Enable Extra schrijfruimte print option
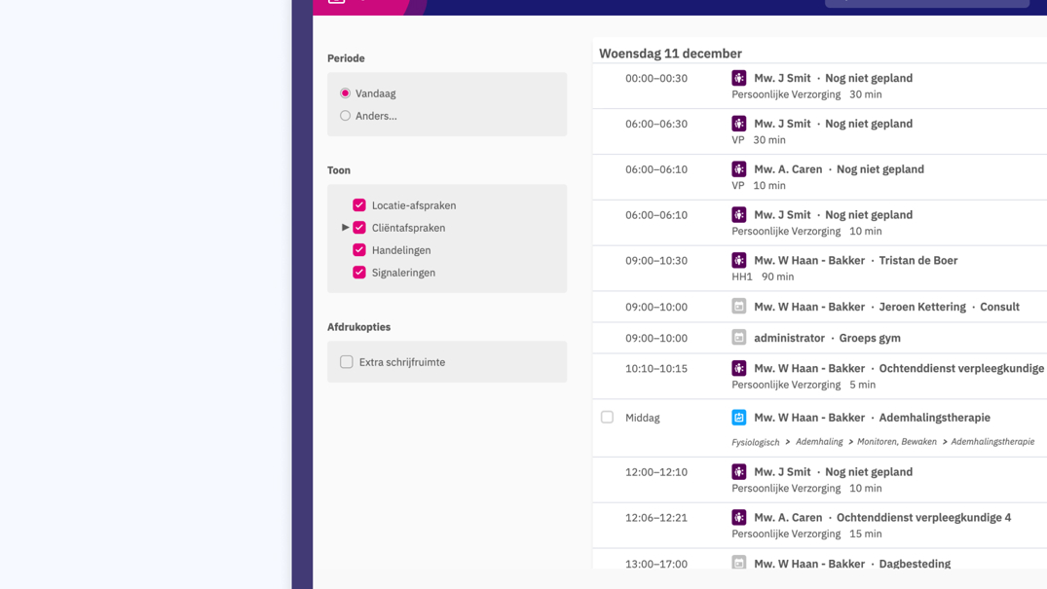The height and width of the screenshot is (589, 1047). (347, 362)
